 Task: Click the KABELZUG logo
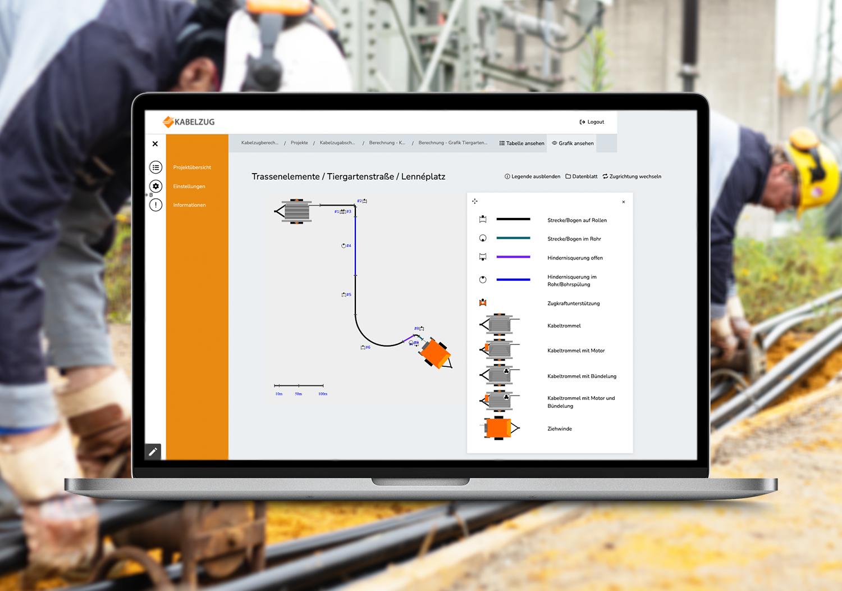coord(189,122)
